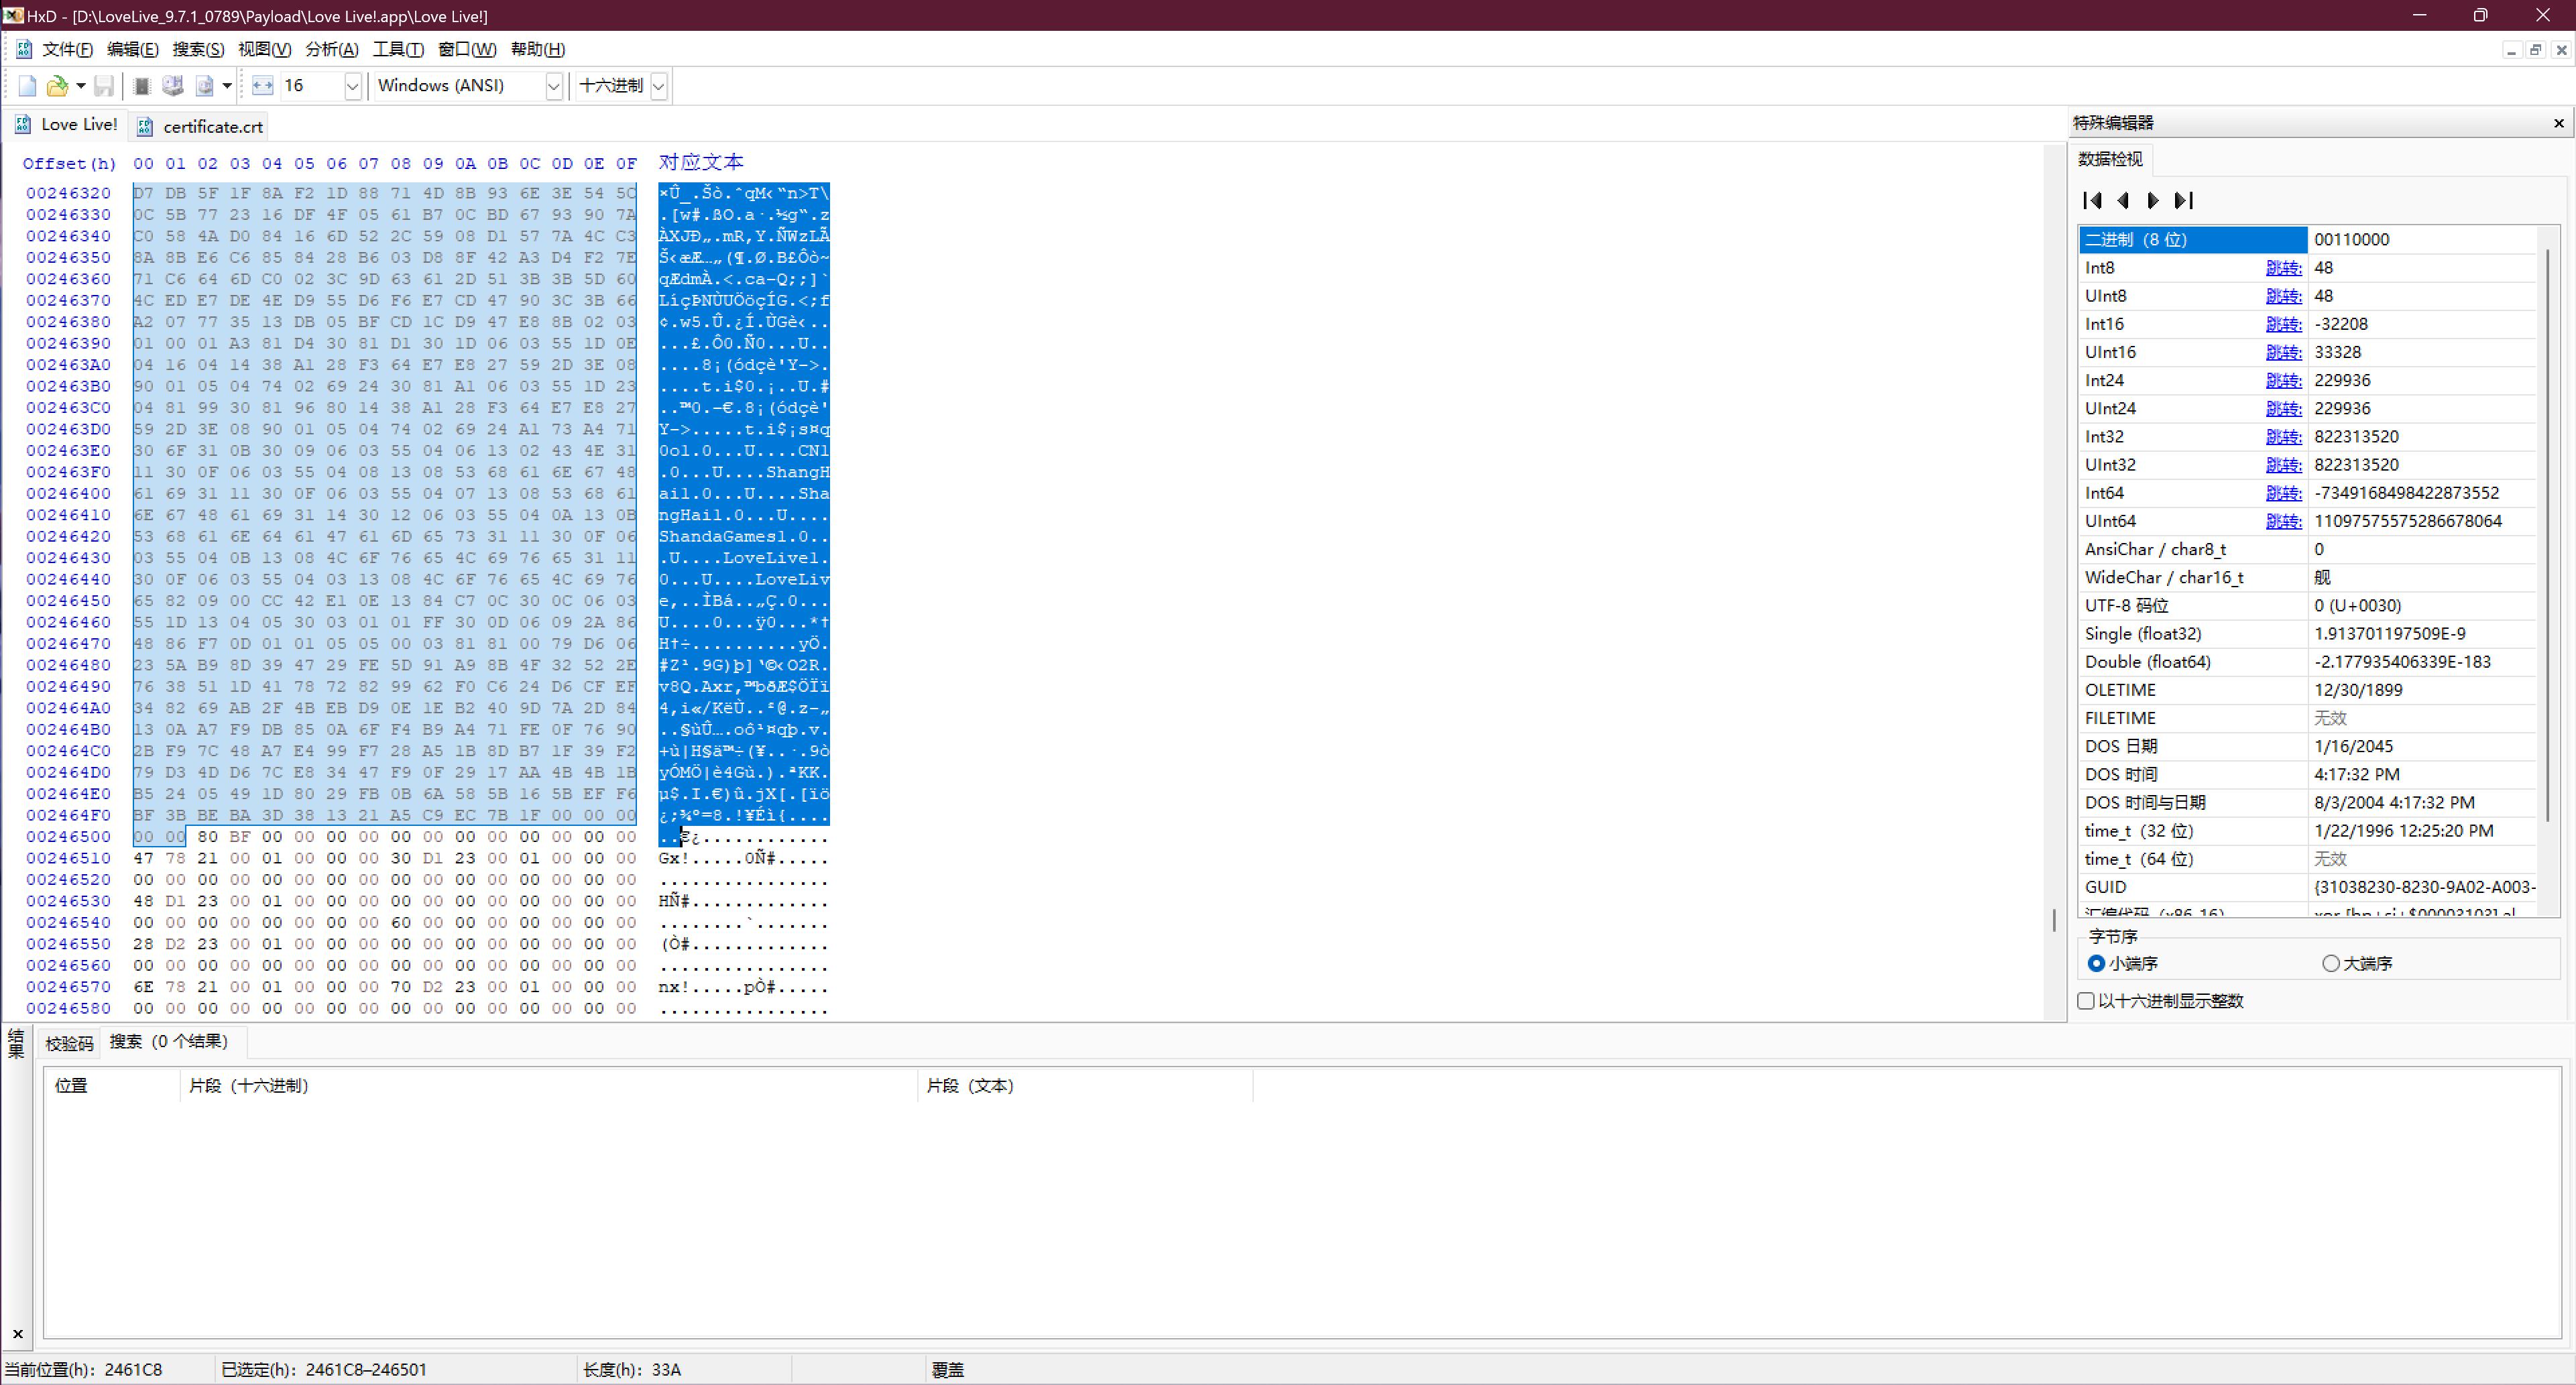The height and width of the screenshot is (1385, 2576).
Task: Open the 十六进制 offset base dropdown
Action: pyautogui.click(x=658, y=86)
